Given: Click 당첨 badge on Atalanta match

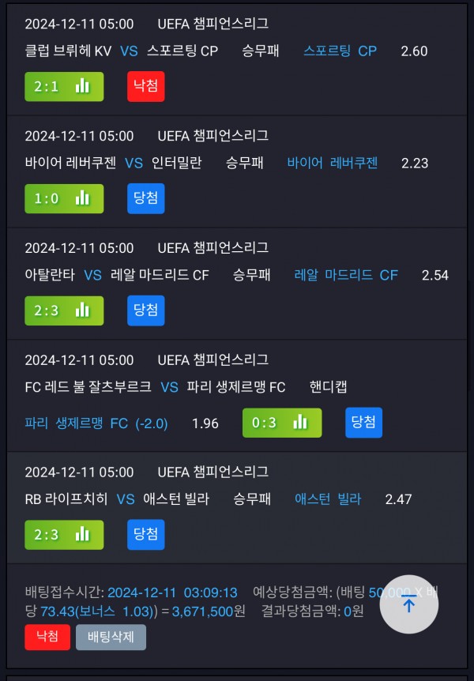Looking at the screenshot, I should point(146,310).
